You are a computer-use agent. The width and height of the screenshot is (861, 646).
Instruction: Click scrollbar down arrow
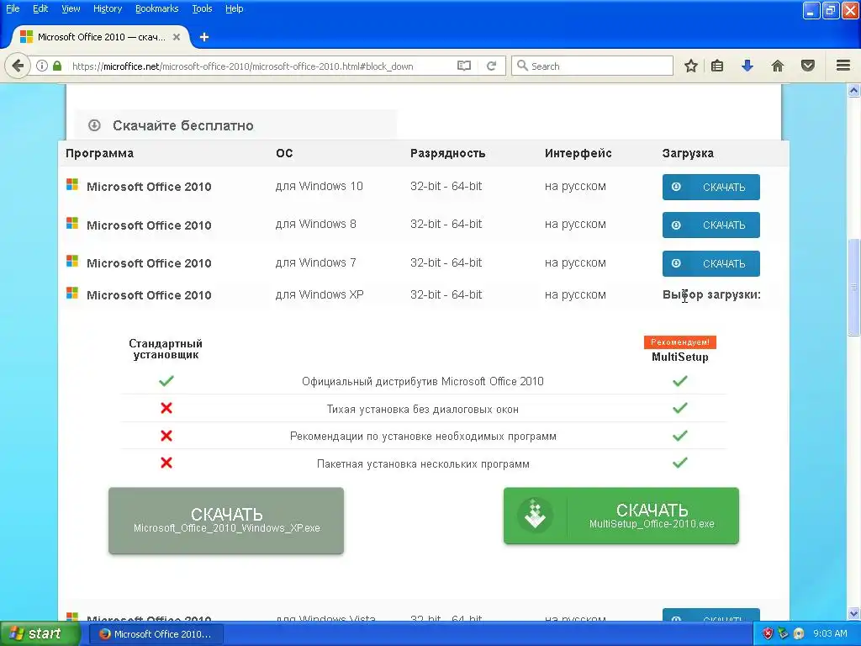pyautogui.click(x=854, y=614)
